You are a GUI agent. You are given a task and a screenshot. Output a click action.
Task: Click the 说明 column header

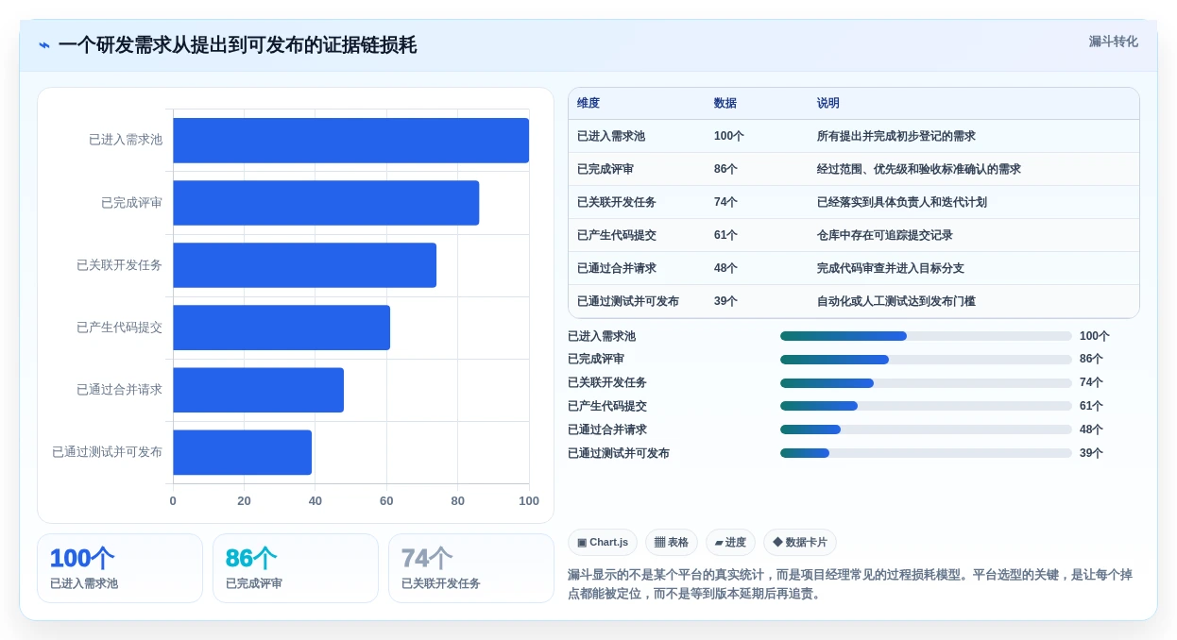point(828,103)
